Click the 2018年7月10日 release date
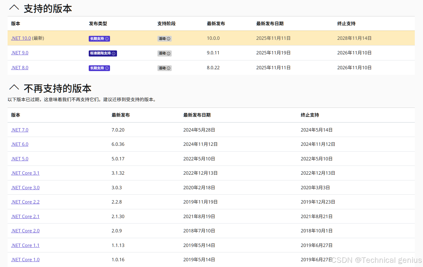423x267 pixels. pos(199,231)
